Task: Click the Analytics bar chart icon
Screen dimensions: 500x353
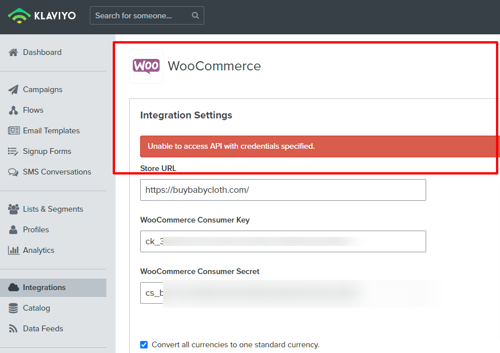Action: [13, 251]
